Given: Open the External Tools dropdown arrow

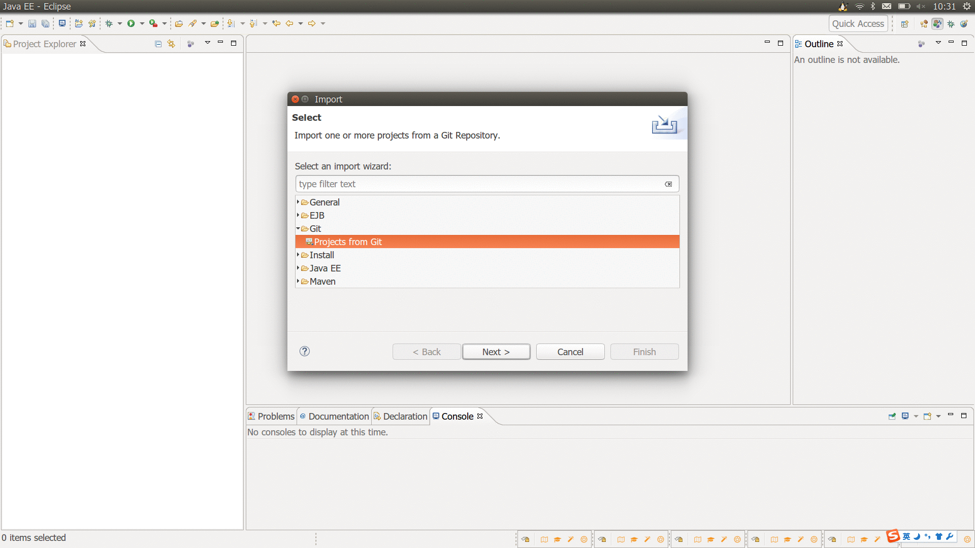Looking at the screenshot, I should 165,23.
